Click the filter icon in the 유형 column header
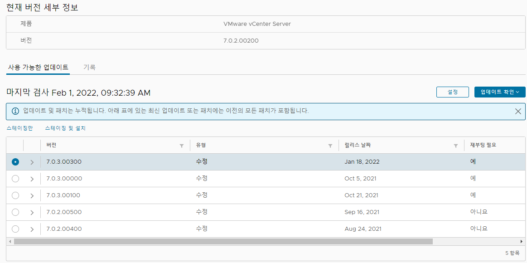The height and width of the screenshot is (263, 527). coord(330,146)
